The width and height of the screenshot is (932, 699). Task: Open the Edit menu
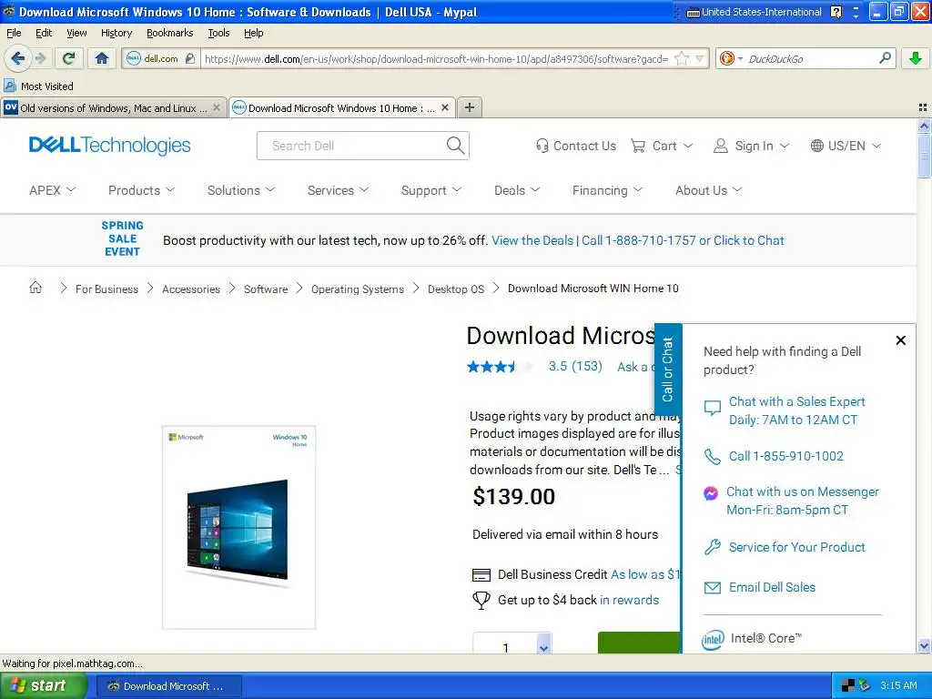coord(44,33)
